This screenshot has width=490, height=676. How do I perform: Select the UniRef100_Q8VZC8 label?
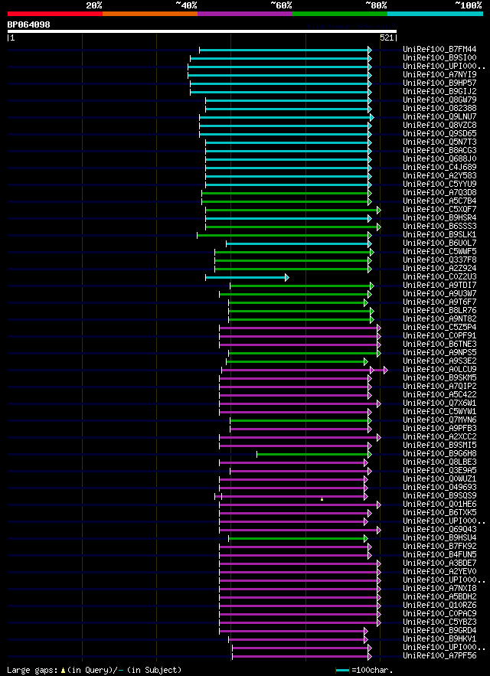(x=439, y=125)
